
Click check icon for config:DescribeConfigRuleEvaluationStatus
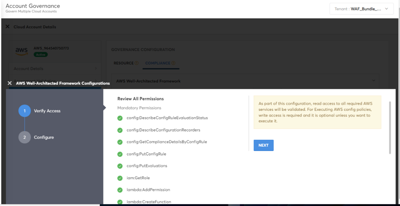[120, 118]
